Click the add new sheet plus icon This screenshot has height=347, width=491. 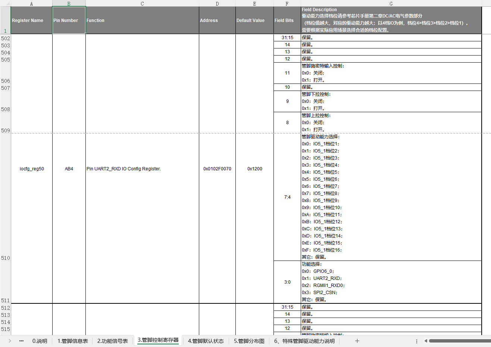(x=357, y=341)
